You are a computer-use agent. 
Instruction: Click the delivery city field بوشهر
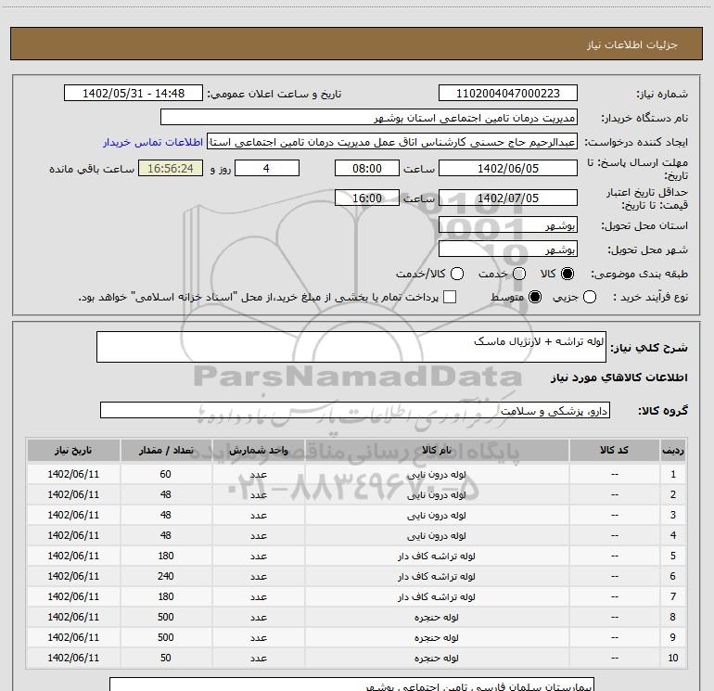pyautogui.click(x=508, y=250)
